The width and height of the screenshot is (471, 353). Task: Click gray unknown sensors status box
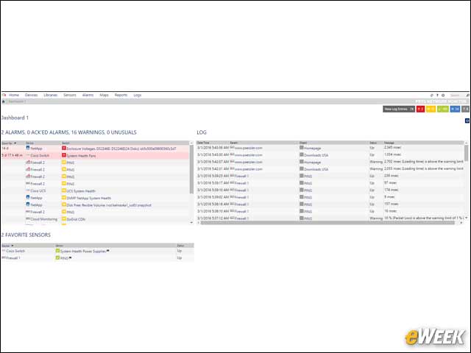click(465, 109)
